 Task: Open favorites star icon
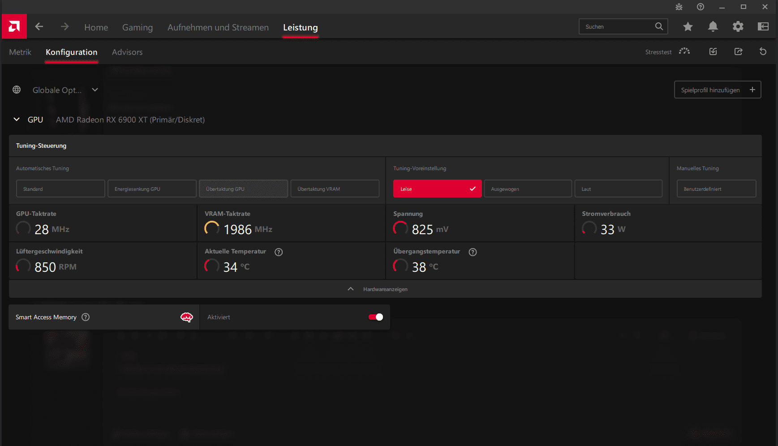tap(688, 26)
